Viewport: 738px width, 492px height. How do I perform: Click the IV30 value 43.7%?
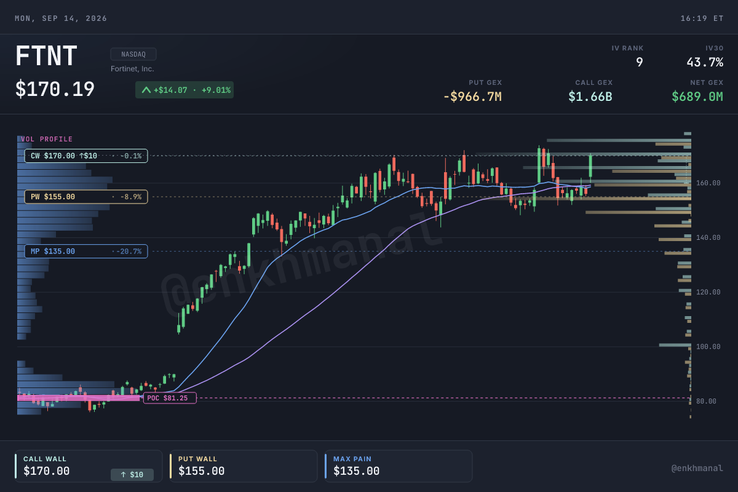(x=705, y=62)
